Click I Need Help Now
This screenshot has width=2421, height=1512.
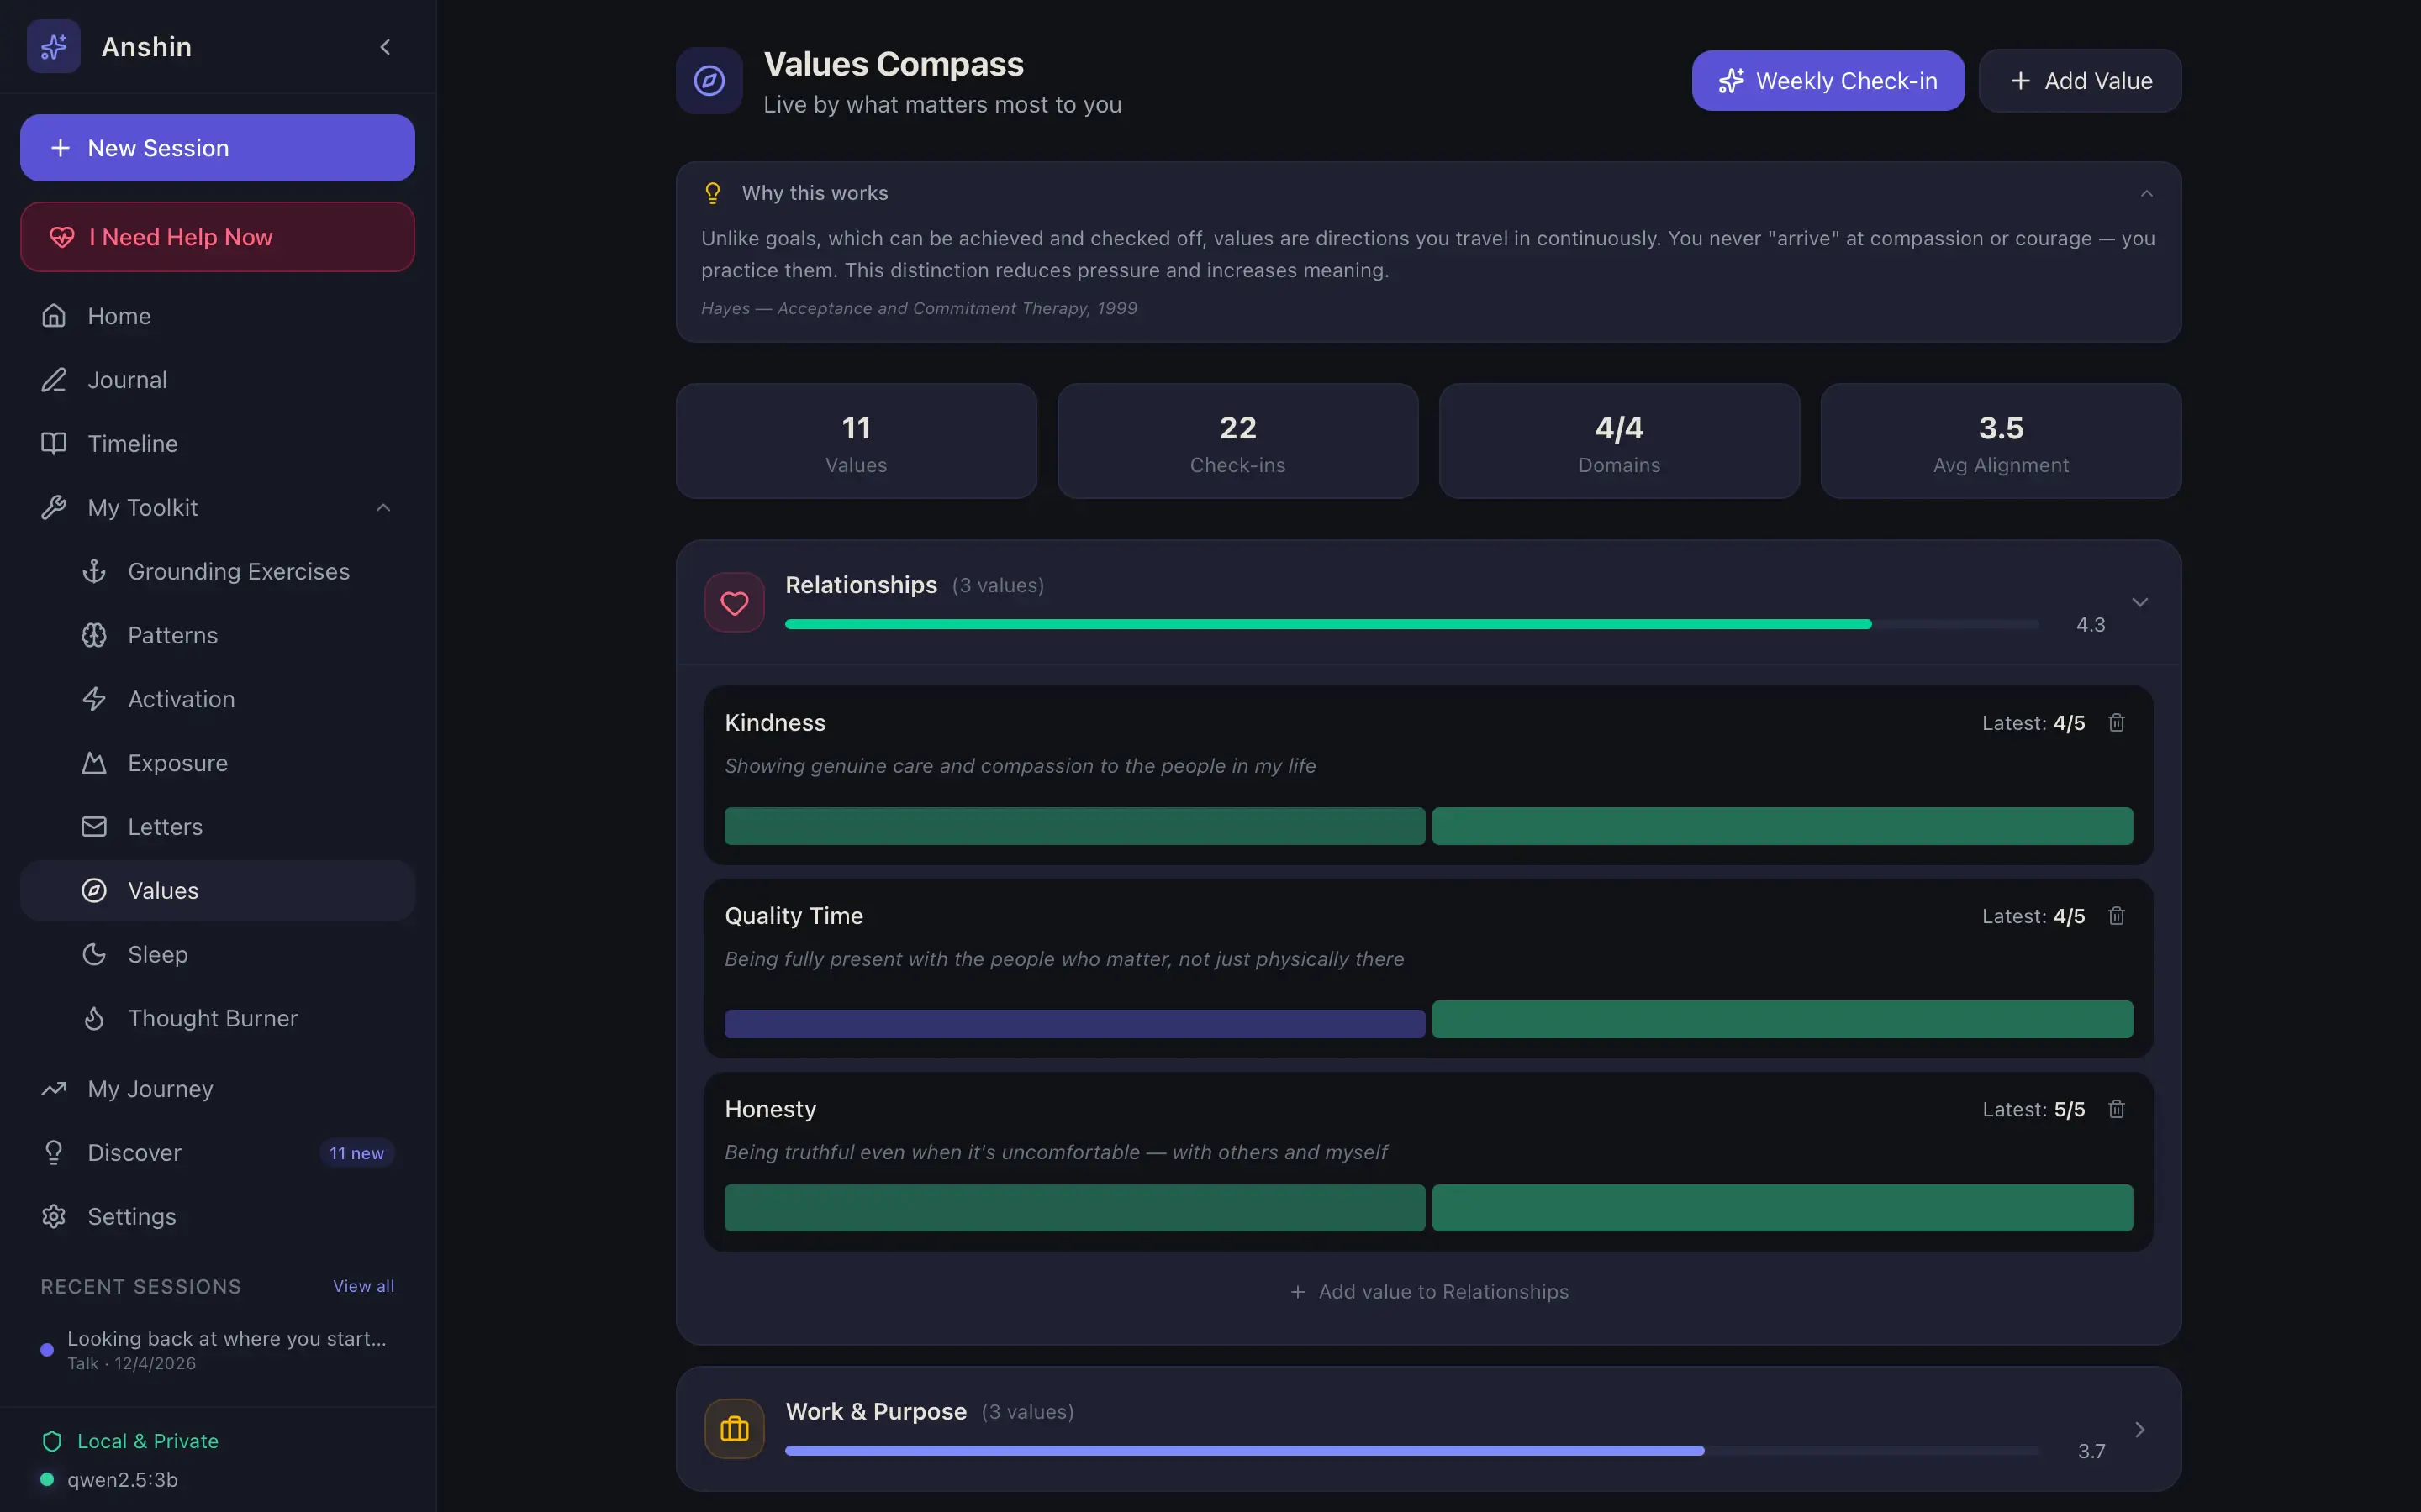(x=217, y=237)
